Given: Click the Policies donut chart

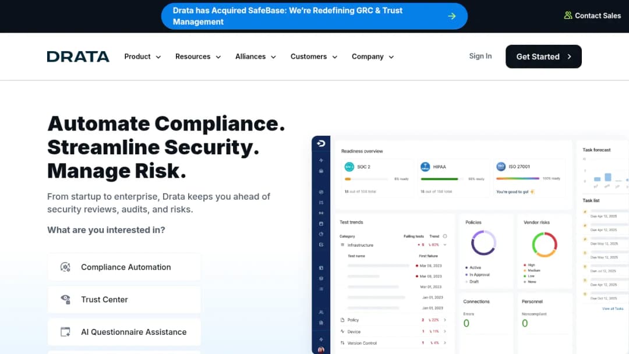Looking at the screenshot, I should 483,243.
